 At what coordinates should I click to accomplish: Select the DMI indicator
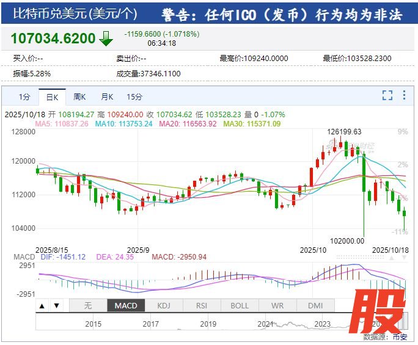(x=315, y=305)
